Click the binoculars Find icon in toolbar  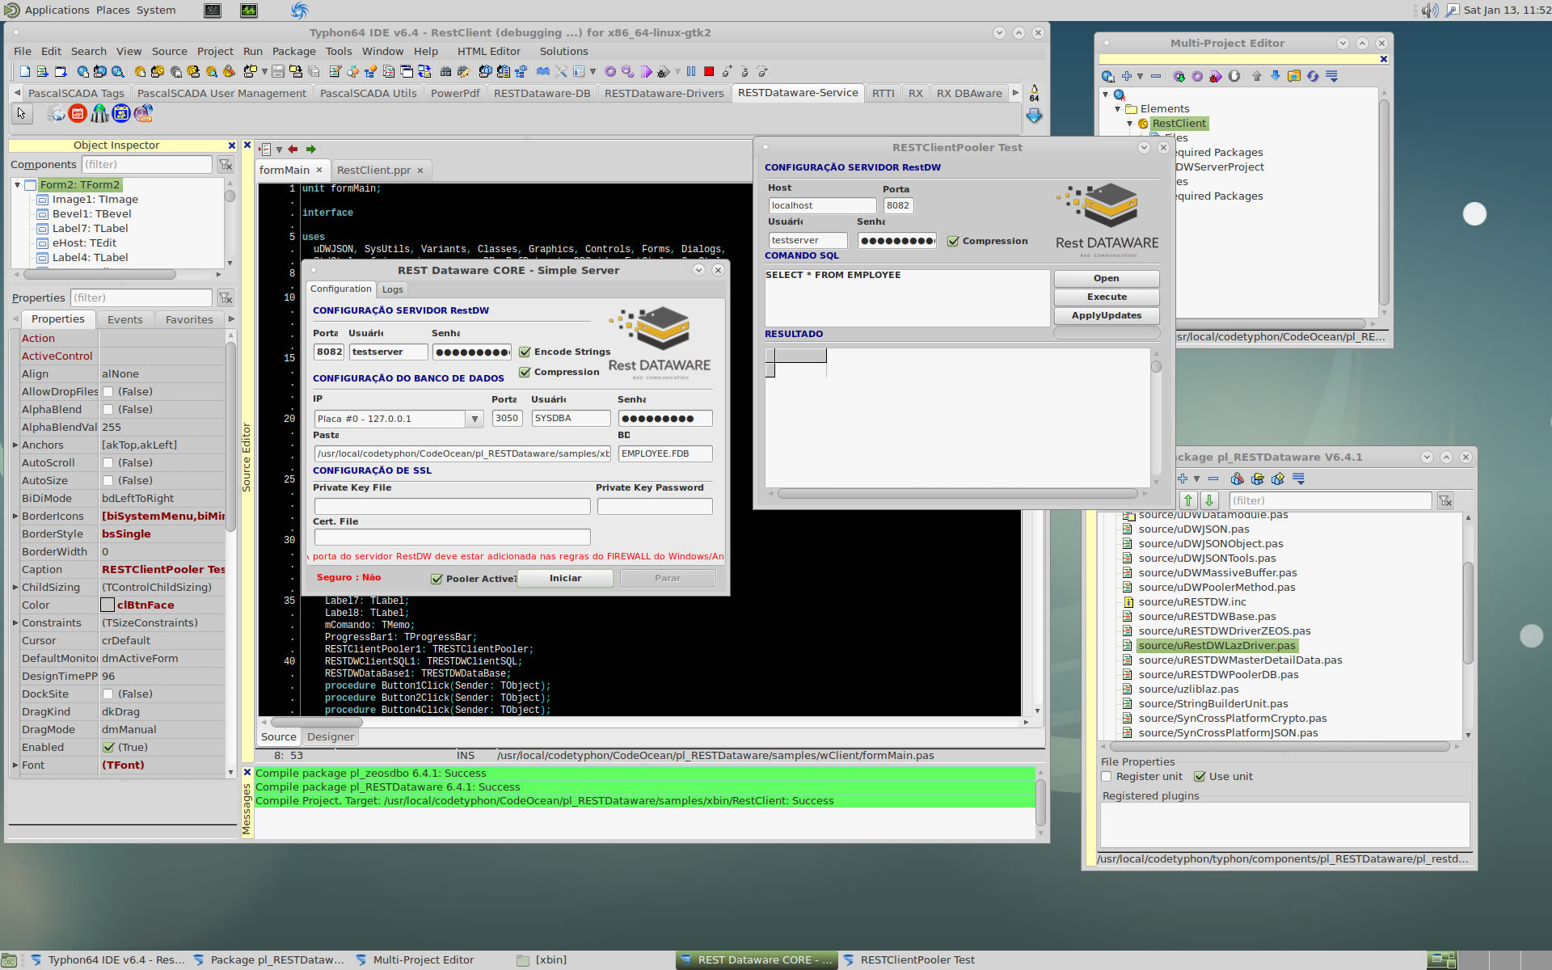coord(445,71)
